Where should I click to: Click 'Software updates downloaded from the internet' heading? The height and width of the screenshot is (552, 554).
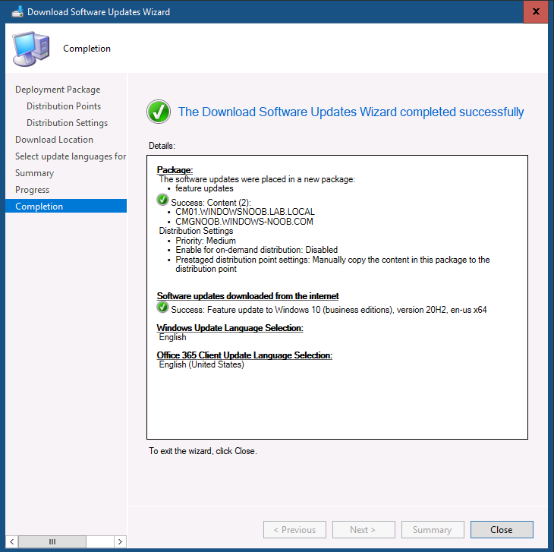click(x=247, y=296)
